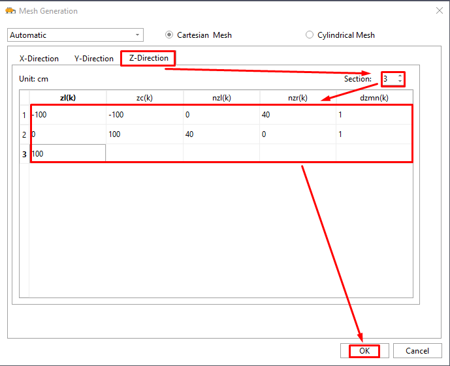Select the Cylindrical Mesh radio button
The height and width of the screenshot is (366, 450).
point(310,35)
